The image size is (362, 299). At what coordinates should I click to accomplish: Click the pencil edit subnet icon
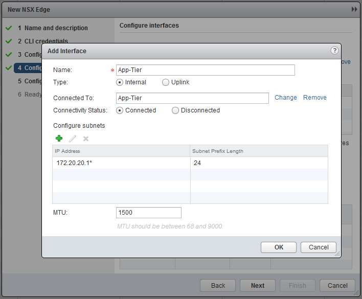click(x=73, y=139)
